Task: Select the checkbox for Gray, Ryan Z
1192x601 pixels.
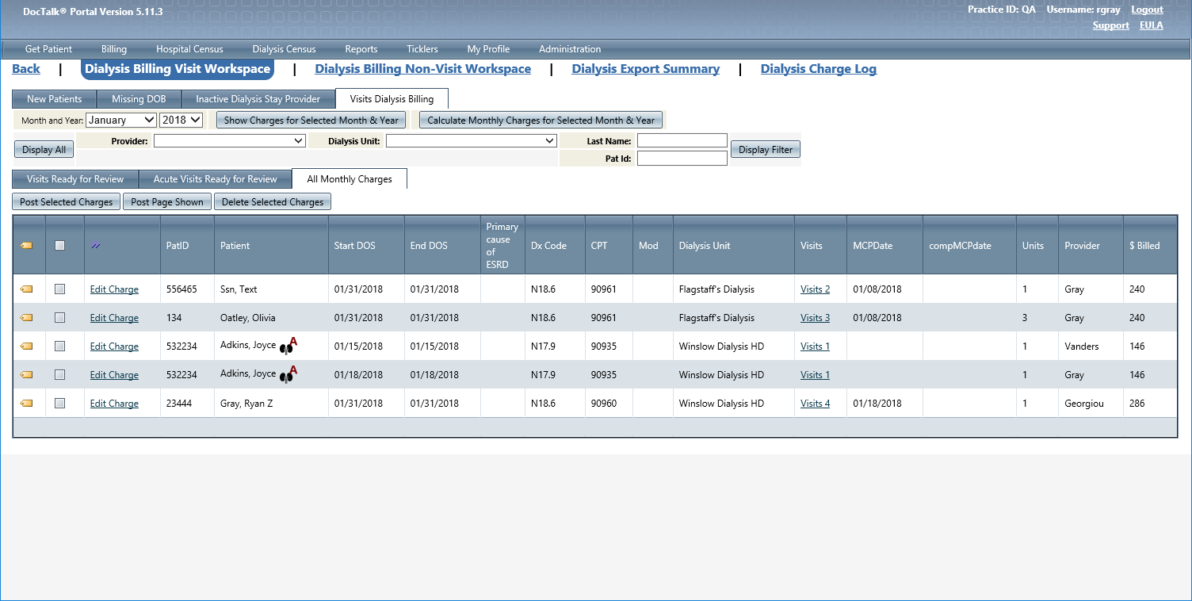Action: [59, 404]
